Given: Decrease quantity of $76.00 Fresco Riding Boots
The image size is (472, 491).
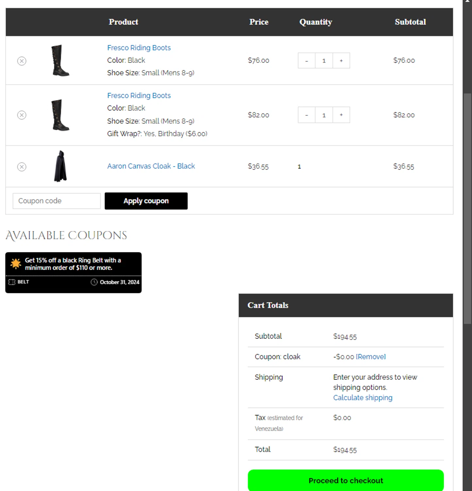Looking at the screenshot, I should tap(306, 61).
